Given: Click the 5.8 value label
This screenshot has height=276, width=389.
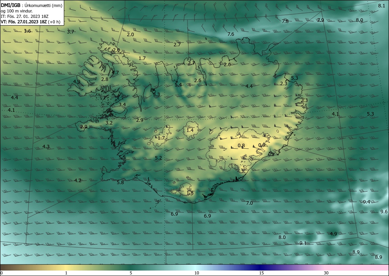Looking at the screenshot, I should 120,183.
